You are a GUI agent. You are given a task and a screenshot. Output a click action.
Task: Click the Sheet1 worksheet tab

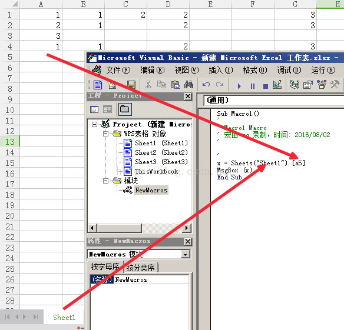(x=64, y=317)
